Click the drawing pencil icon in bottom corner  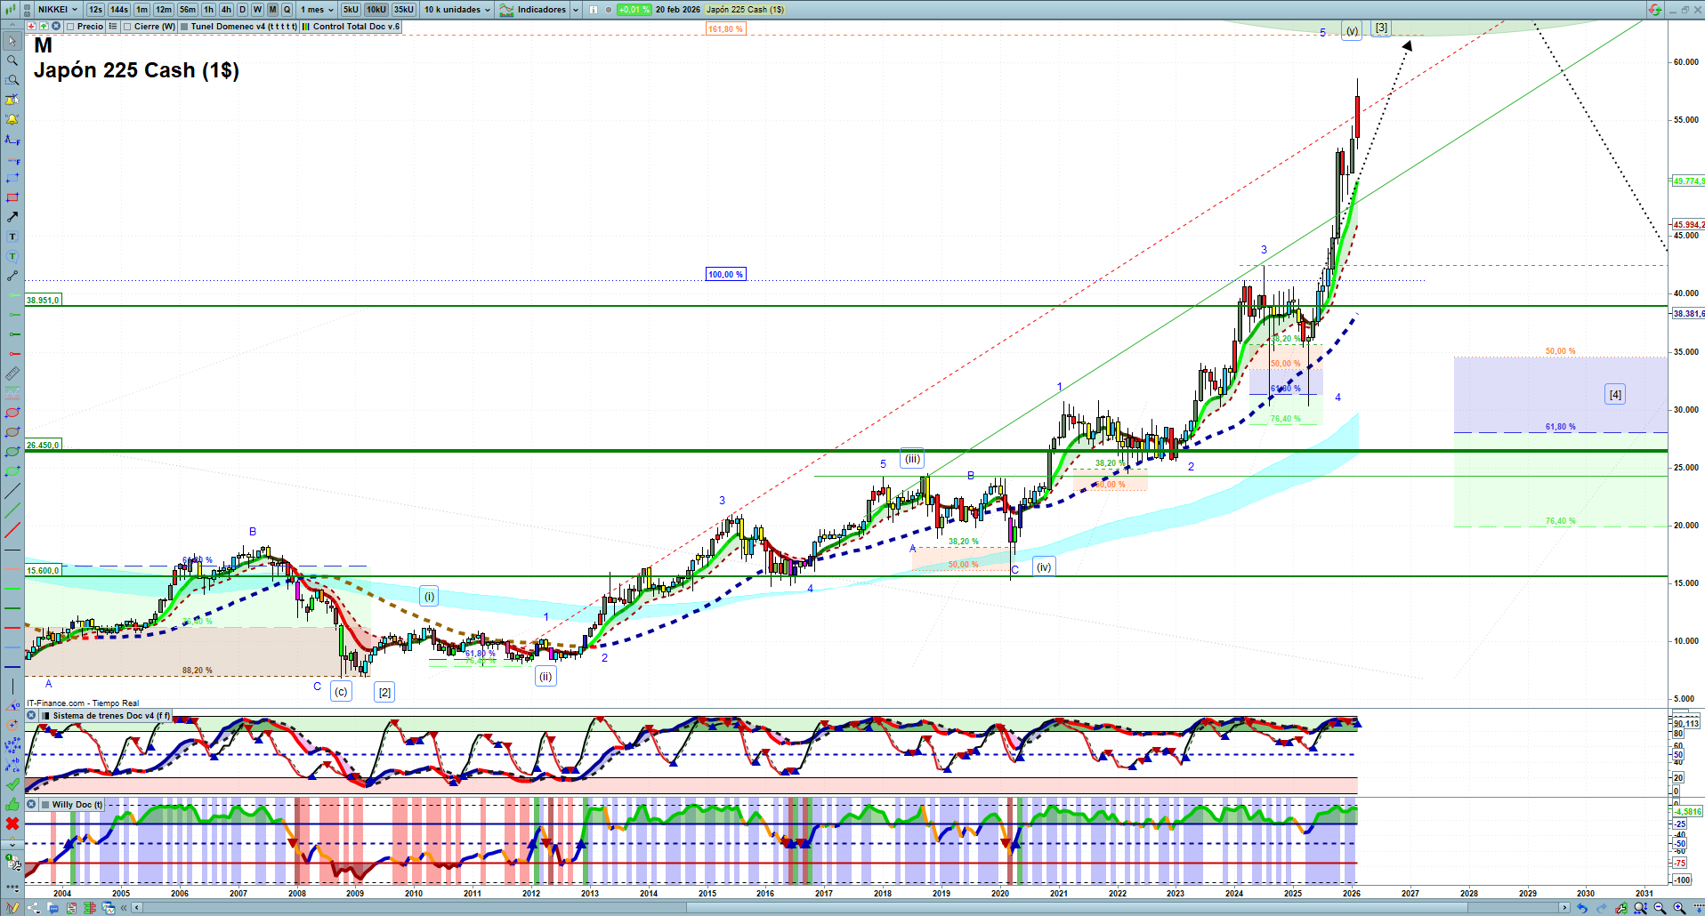12,908
